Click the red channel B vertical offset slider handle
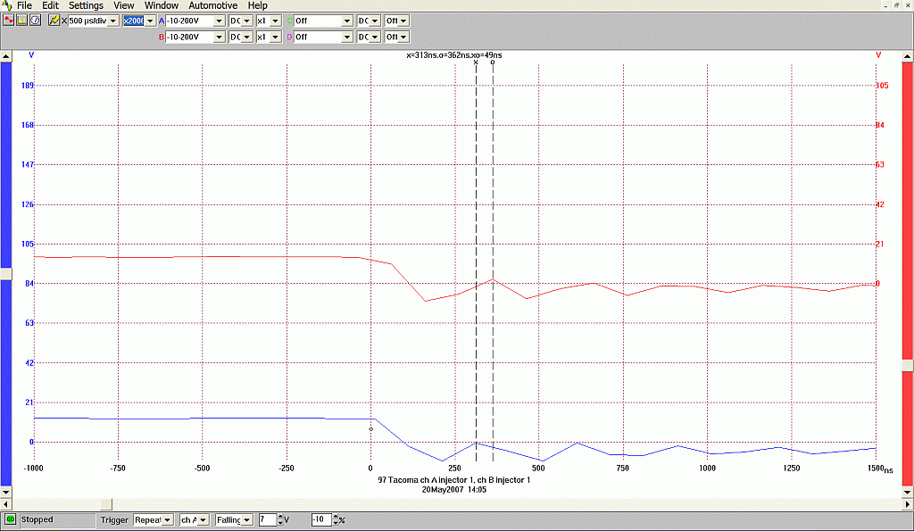 pyautogui.click(x=908, y=366)
